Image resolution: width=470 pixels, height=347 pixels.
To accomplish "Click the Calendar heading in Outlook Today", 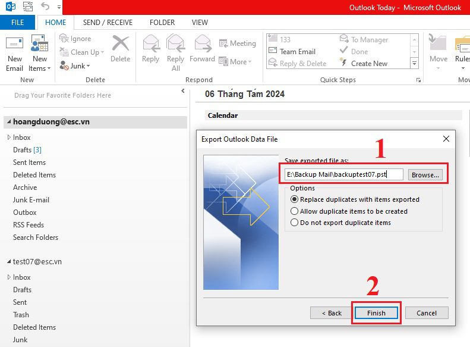I will pyautogui.click(x=223, y=115).
